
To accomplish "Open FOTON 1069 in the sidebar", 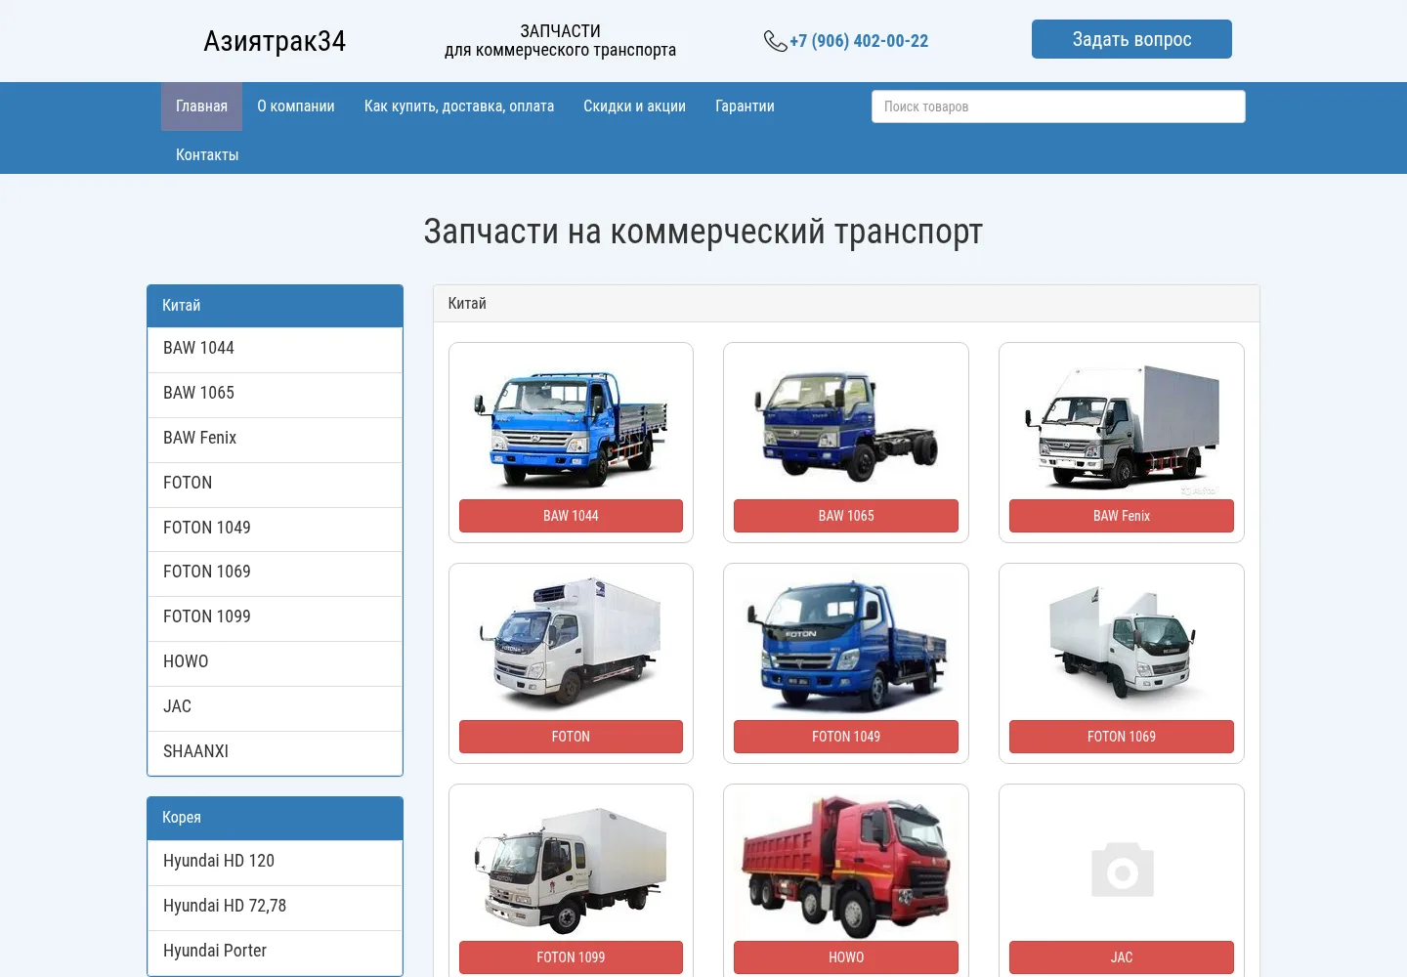I will pos(275,573).
